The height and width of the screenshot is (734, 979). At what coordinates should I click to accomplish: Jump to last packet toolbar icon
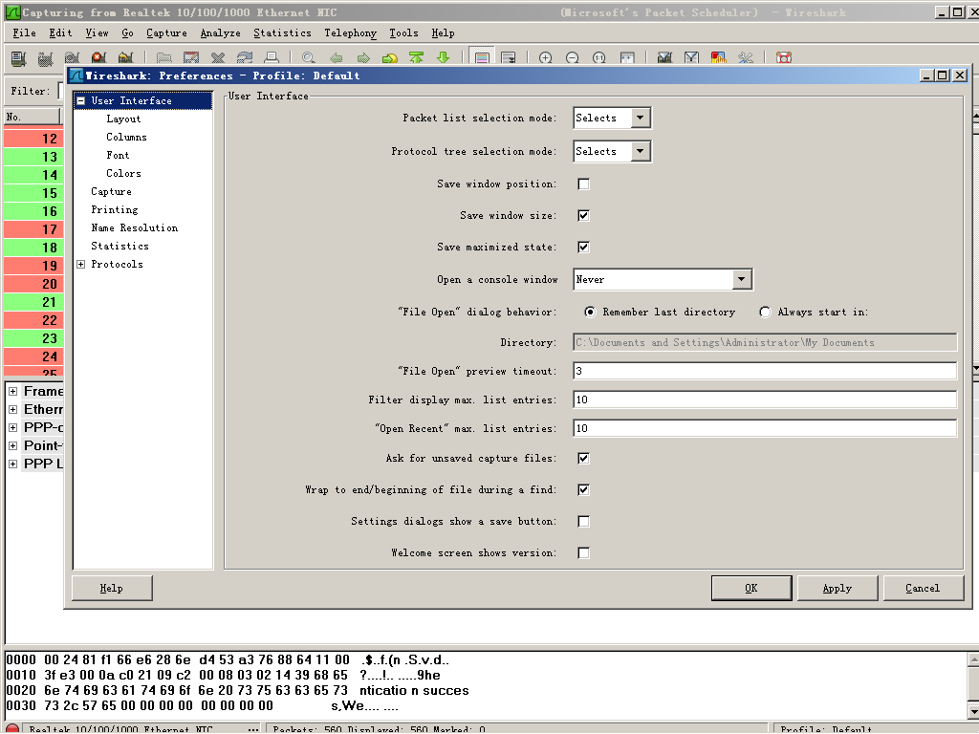(444, 58)
